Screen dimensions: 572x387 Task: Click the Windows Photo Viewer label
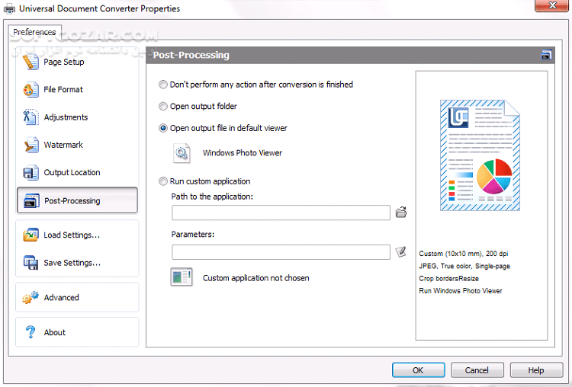click(x=243, y=153)
